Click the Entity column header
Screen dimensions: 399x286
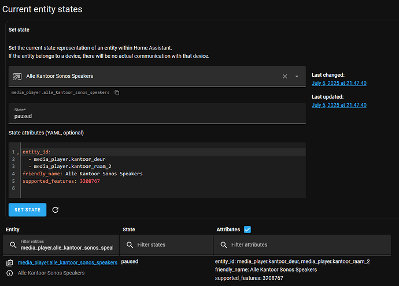pyautogui.click(x=13, y=229)
